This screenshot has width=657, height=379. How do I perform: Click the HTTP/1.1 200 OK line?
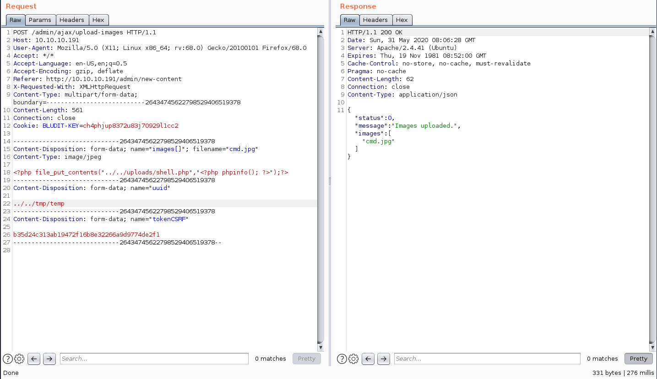point(375,32)
